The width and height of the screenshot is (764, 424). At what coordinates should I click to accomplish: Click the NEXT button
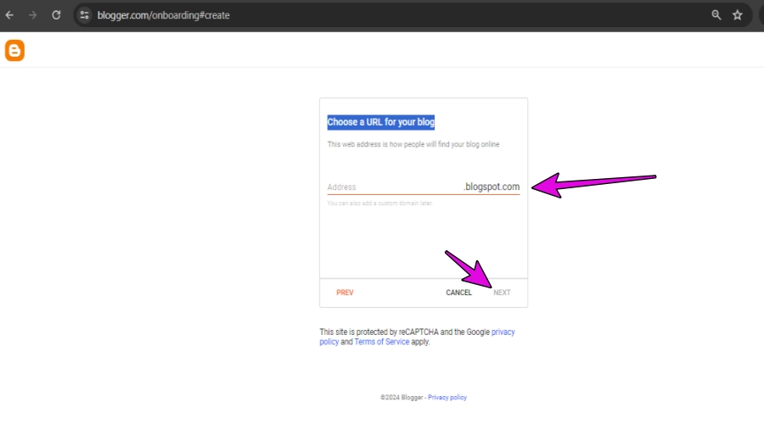(502, 293)
